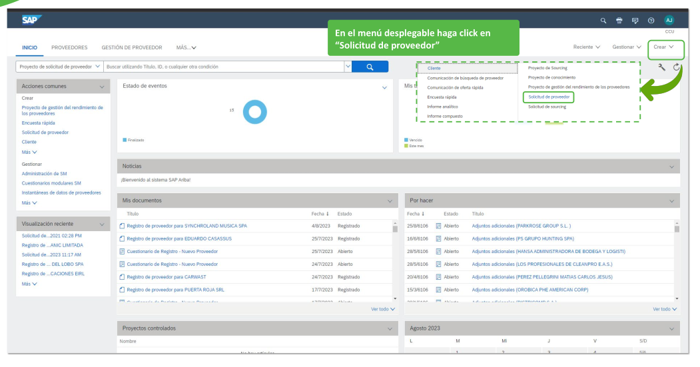Select Solicitud de sourcing menu entry
This screenshot has width=700, height=367.
[547, 107]
